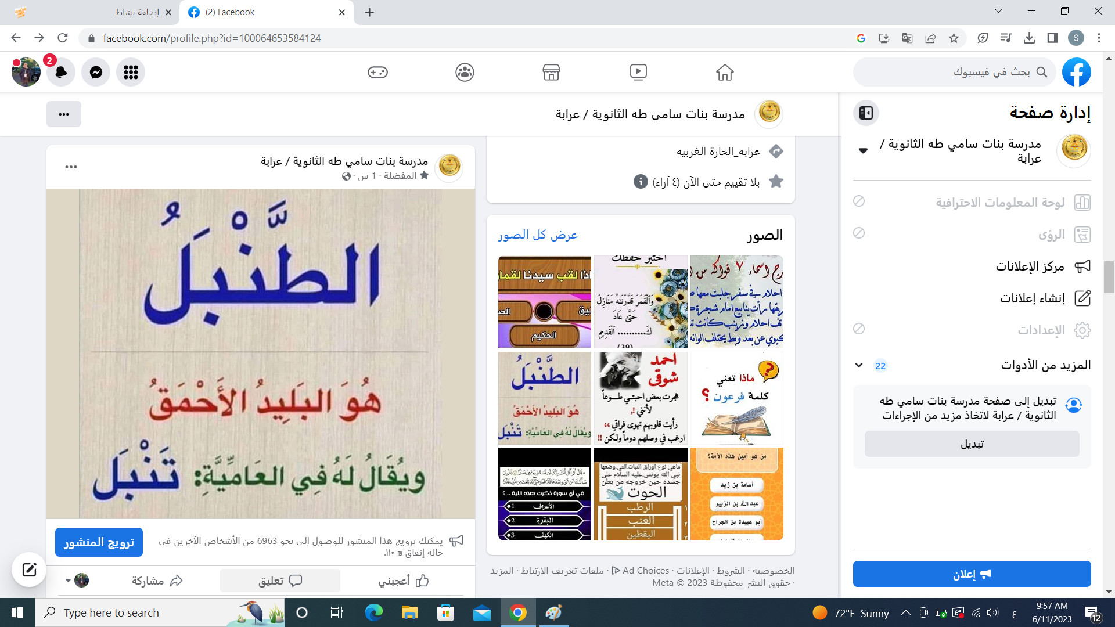Viewport: 1115px width, 627px height.
Task: Open the notifications bell
Action: 61,72
